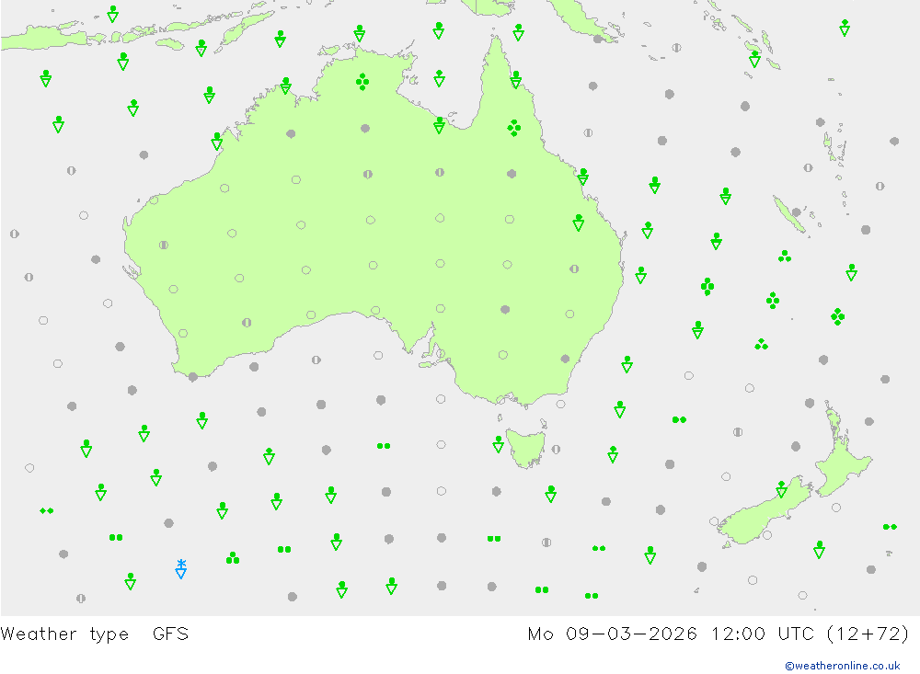Click shower symbol on Gulf of Carpentaria's south coast
The width and height of the screenshot is (920, 674).
click(x=440, y=126)
